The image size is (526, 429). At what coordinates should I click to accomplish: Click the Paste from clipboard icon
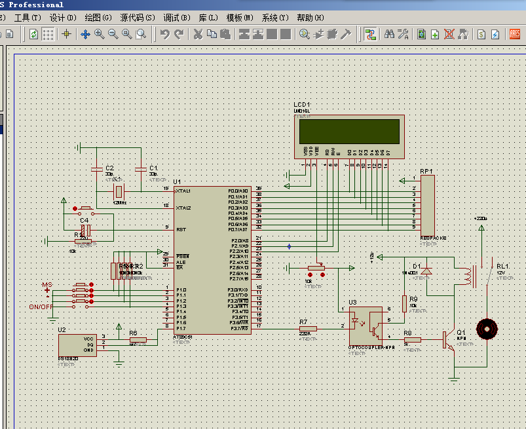point(225,34)
